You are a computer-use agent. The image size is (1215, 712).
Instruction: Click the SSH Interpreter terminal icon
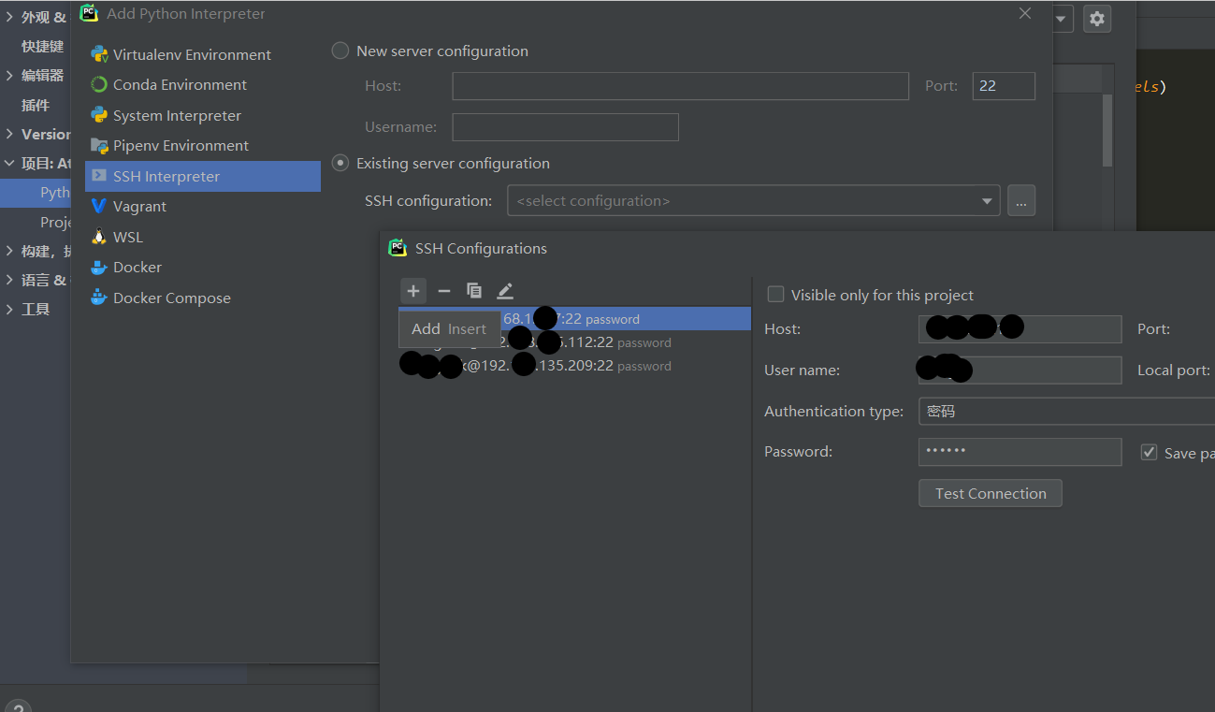[99, 176]
